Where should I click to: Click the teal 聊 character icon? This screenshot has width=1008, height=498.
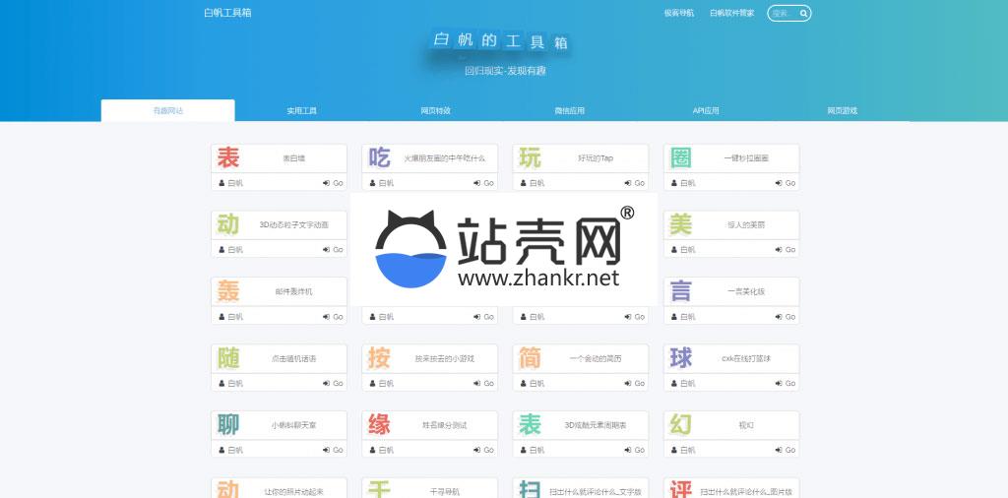228,425
